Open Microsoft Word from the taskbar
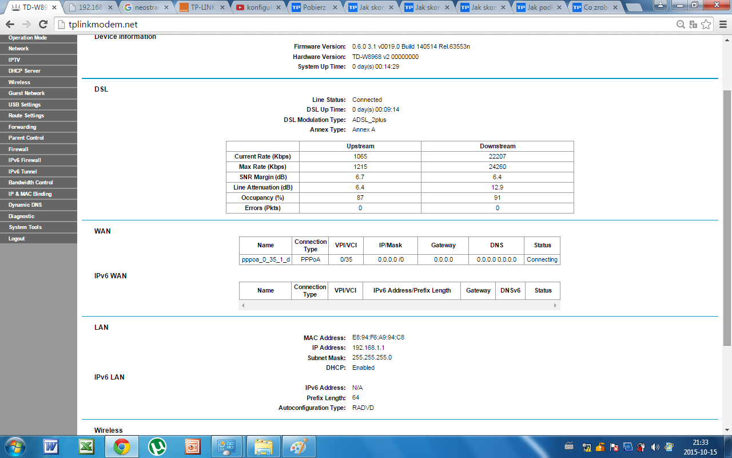 coord(51,447)
